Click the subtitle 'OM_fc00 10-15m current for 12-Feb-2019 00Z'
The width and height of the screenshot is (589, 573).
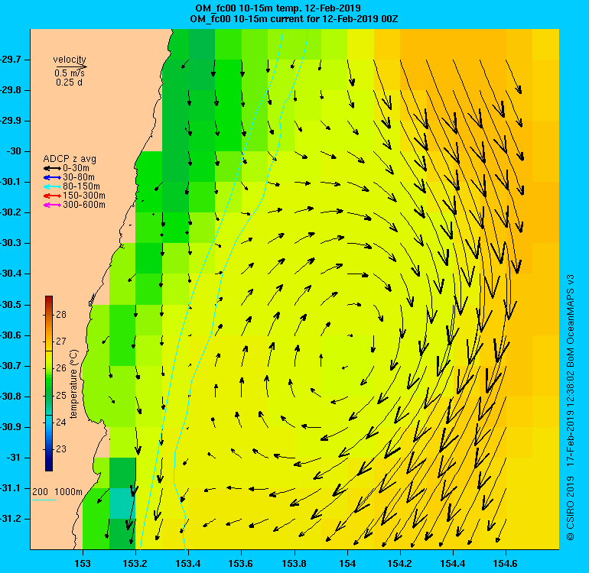[x=294, y=19]
